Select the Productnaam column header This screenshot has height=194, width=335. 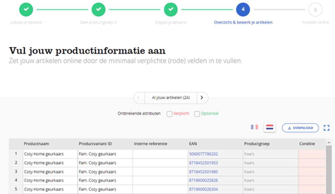[36, 144]
